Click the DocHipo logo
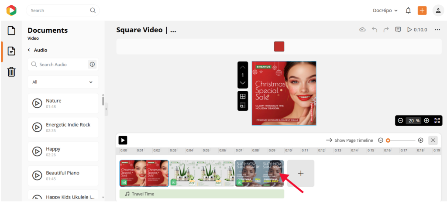Image resolution: width=447 pixels, height=202 pixels. click(11, 10)
